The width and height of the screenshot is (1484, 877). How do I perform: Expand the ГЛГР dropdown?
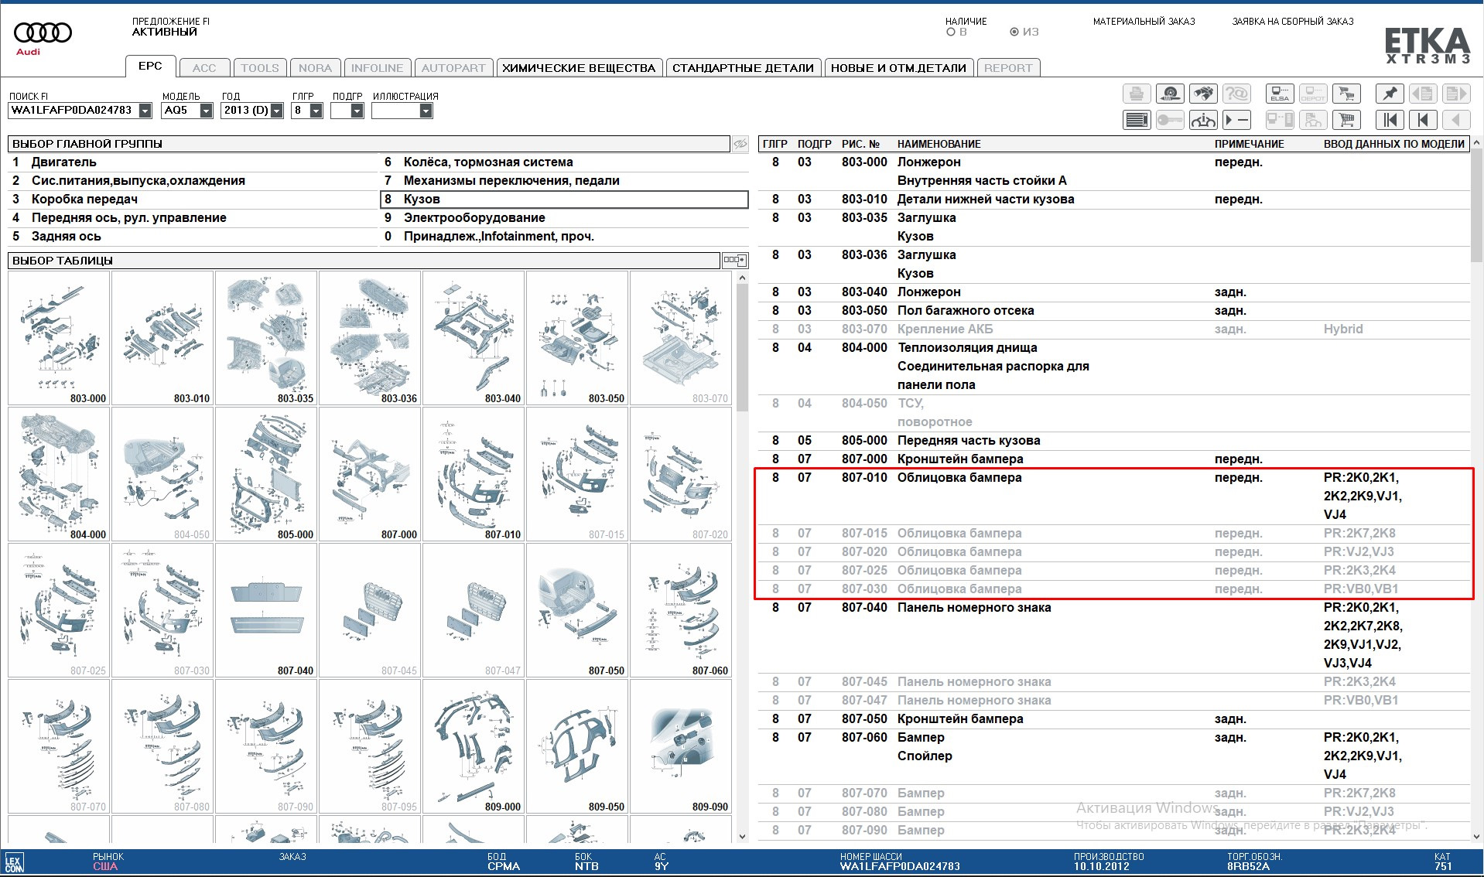316,111
